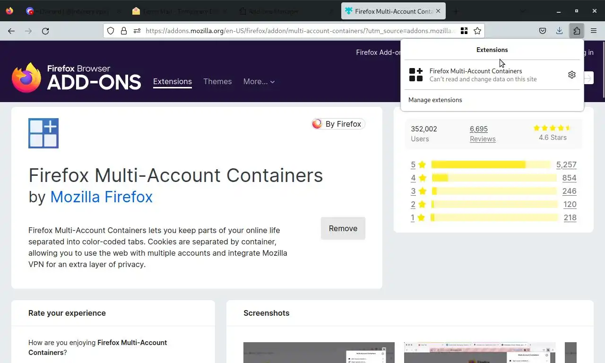Image resolution: width=605 pixels, height=363 pixels.
Task: Click the Multi-Account Containers icon in the address bar
Action: pos(464,31)
